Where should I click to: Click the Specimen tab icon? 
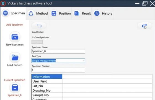(x=5, y=13)
